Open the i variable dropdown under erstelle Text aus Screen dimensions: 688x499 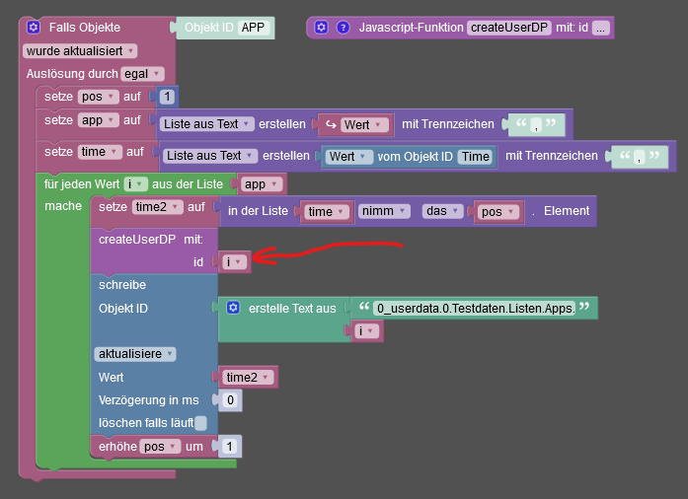click(x=366, y=331)
